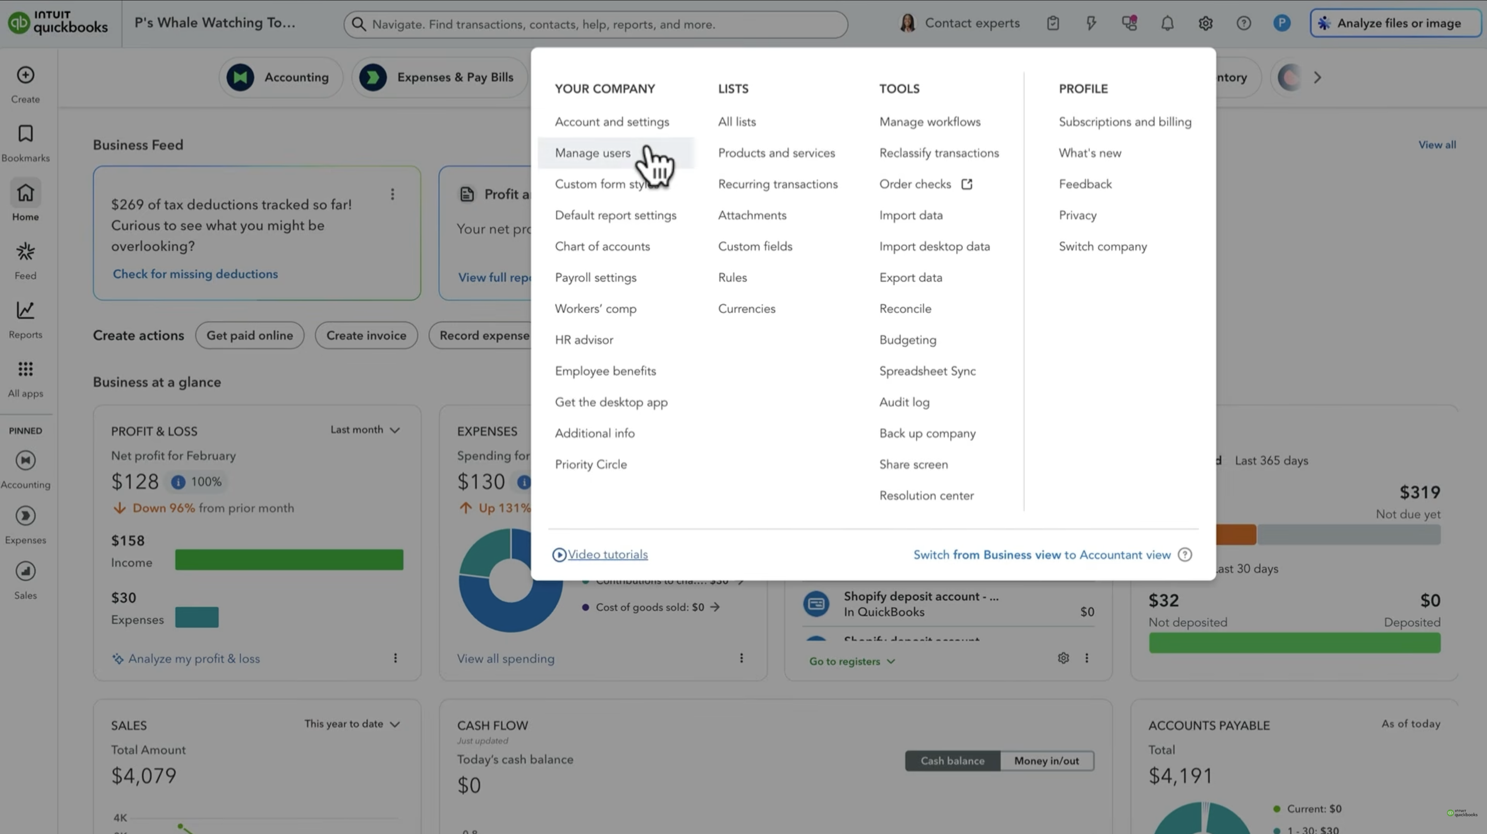Viewport: 1487px width, 834px height.
Task: Open Recurring transactions
Action: coord(778,184)
